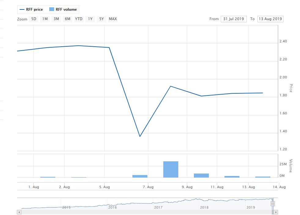Set zoom range to 5D
Viewport: 300px width, 215px height.
[34, 19]
